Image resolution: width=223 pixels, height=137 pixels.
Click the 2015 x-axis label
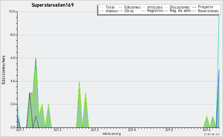point(169,130)
